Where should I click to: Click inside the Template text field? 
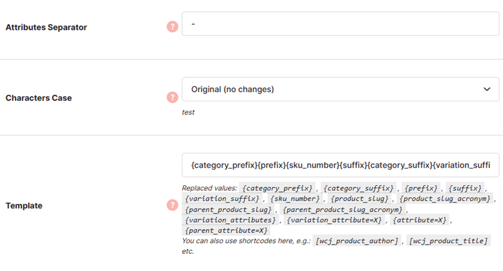coord(340,165)
